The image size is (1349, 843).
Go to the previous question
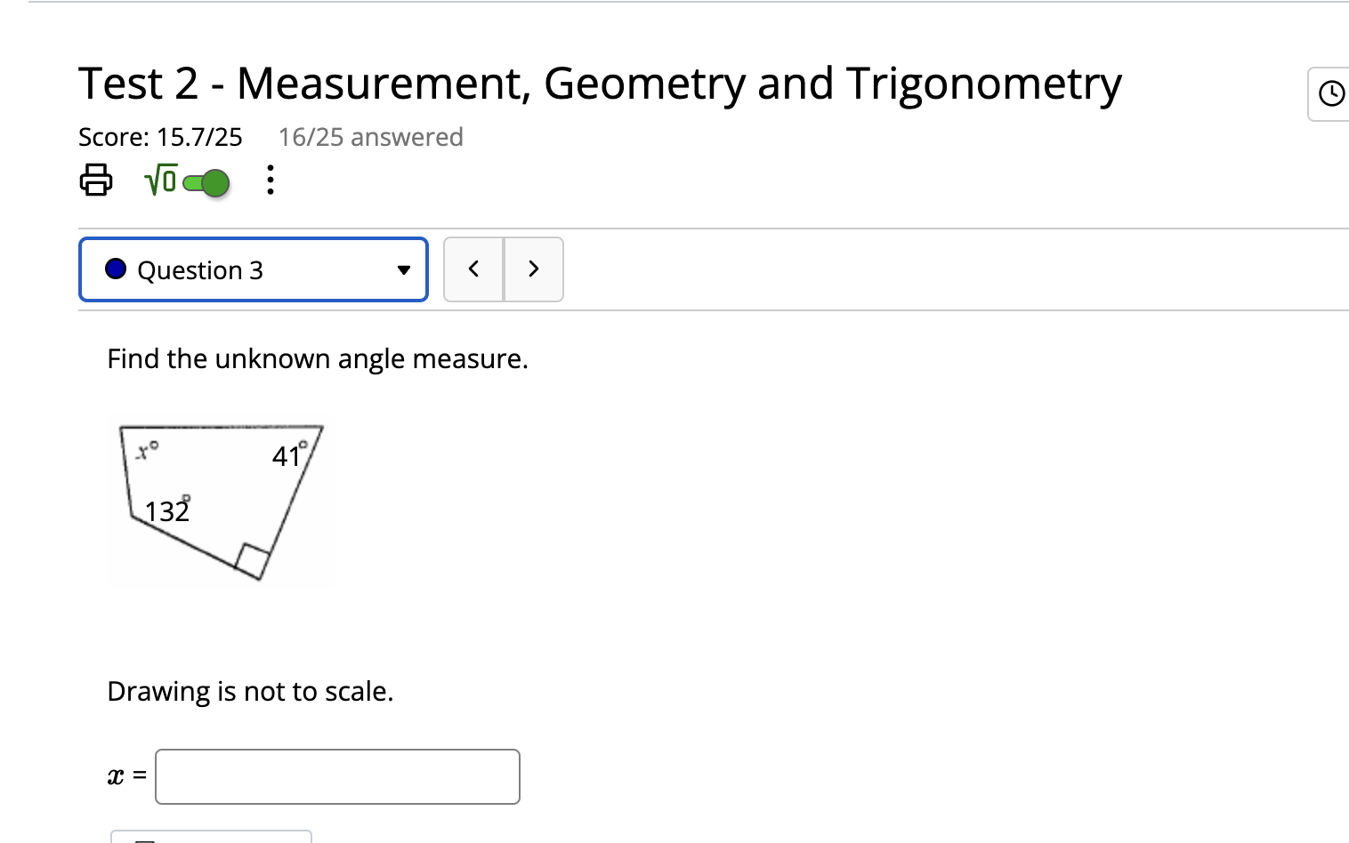473,269
